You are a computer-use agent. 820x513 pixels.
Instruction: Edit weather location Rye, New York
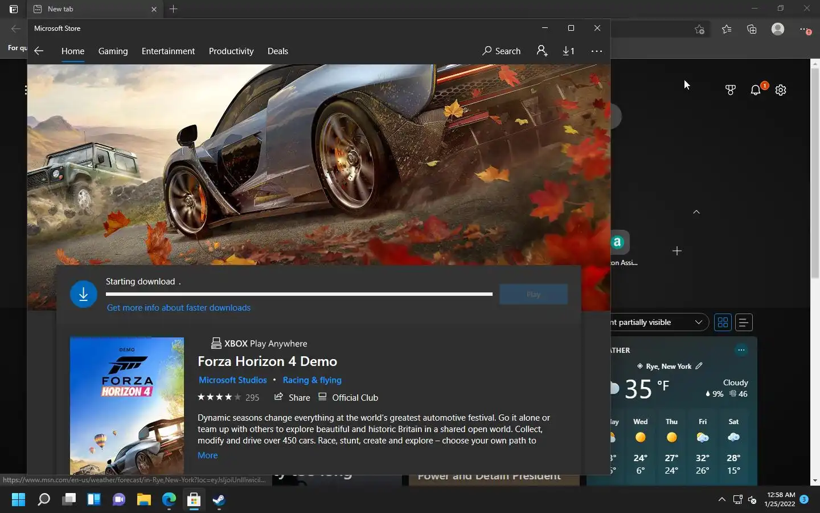tap(699, 366)
